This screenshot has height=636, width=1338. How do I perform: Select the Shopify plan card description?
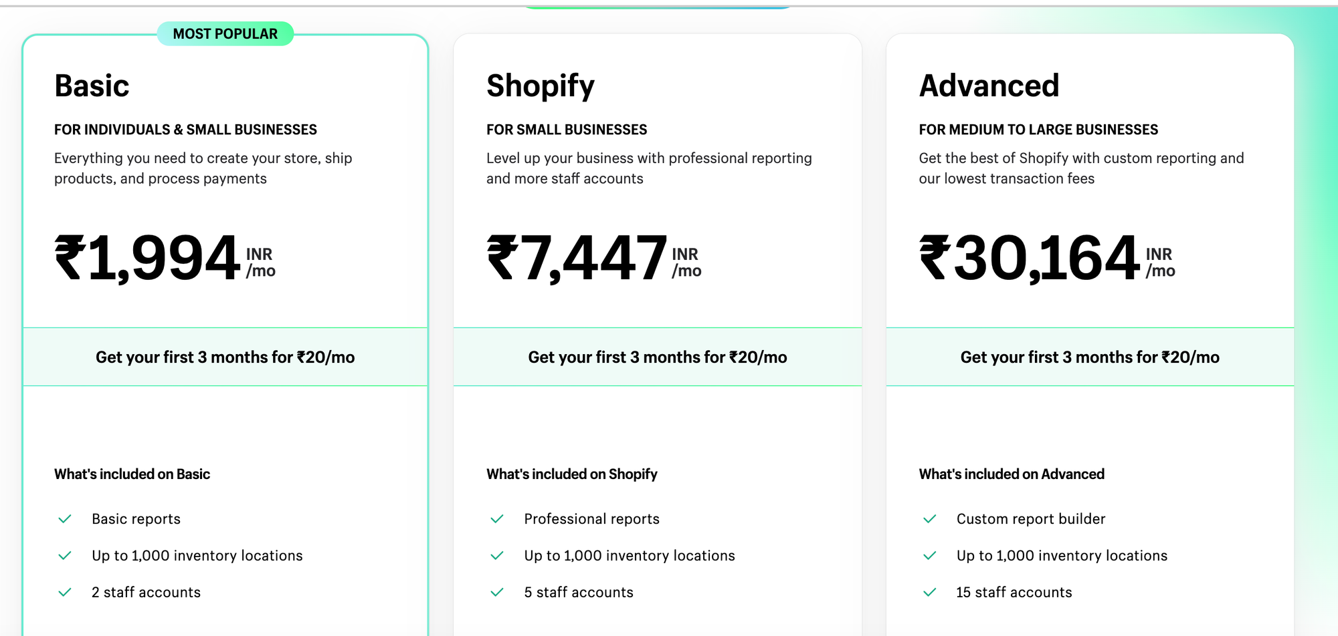click(649, 168)
